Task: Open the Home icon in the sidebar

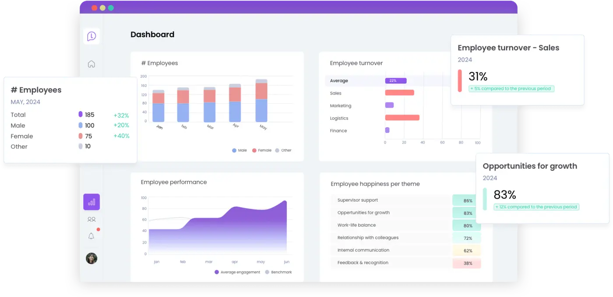Action: (x=91, y=63)
